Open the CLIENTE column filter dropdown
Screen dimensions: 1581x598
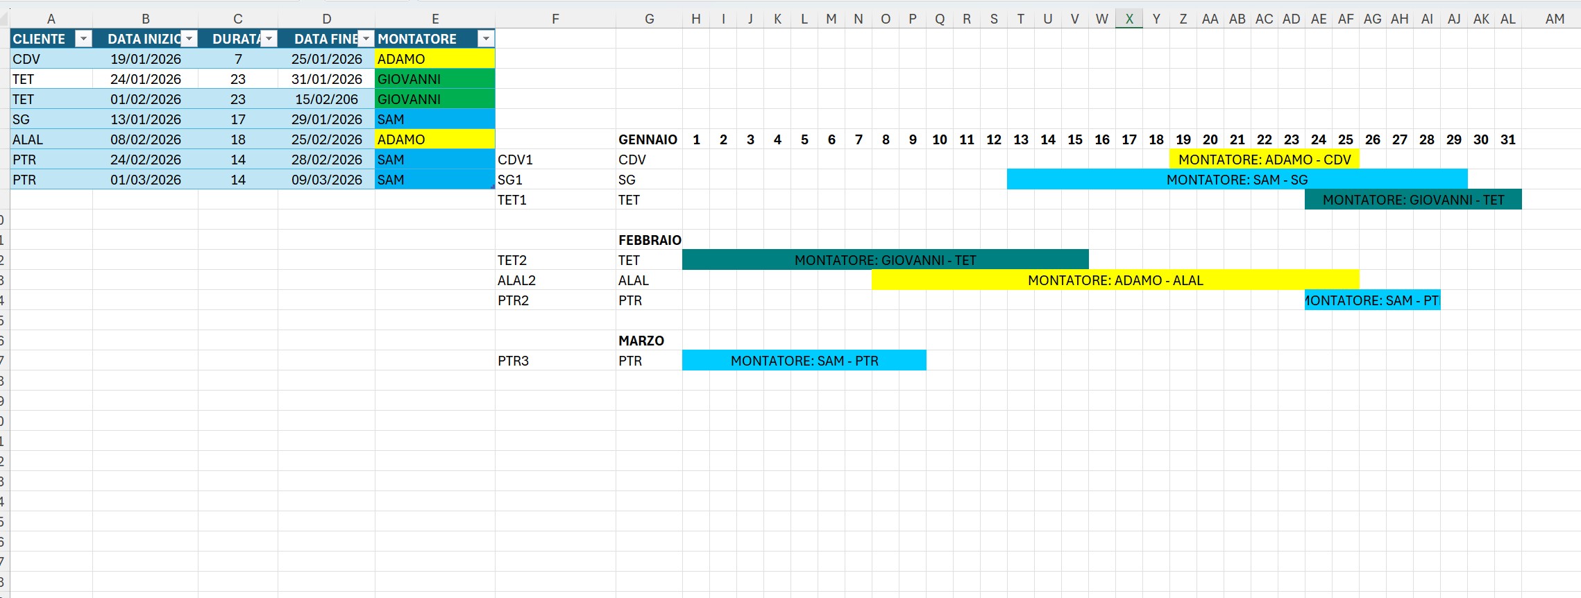83,39
